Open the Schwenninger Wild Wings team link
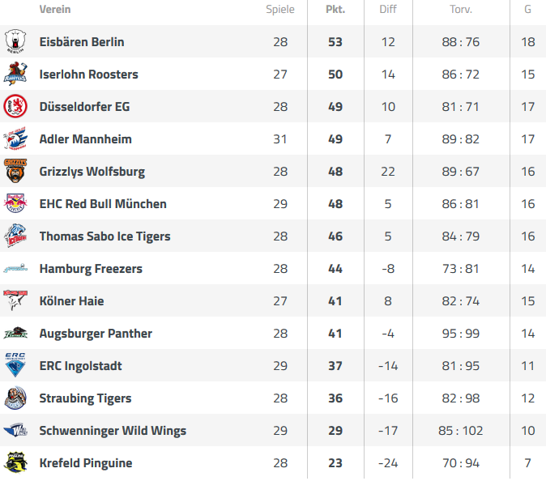The image size is (546, 481). [113, 431]
